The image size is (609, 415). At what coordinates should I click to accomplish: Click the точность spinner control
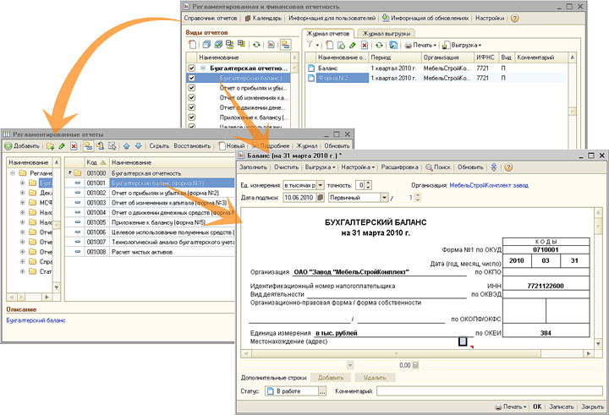(x=368, y=186)
